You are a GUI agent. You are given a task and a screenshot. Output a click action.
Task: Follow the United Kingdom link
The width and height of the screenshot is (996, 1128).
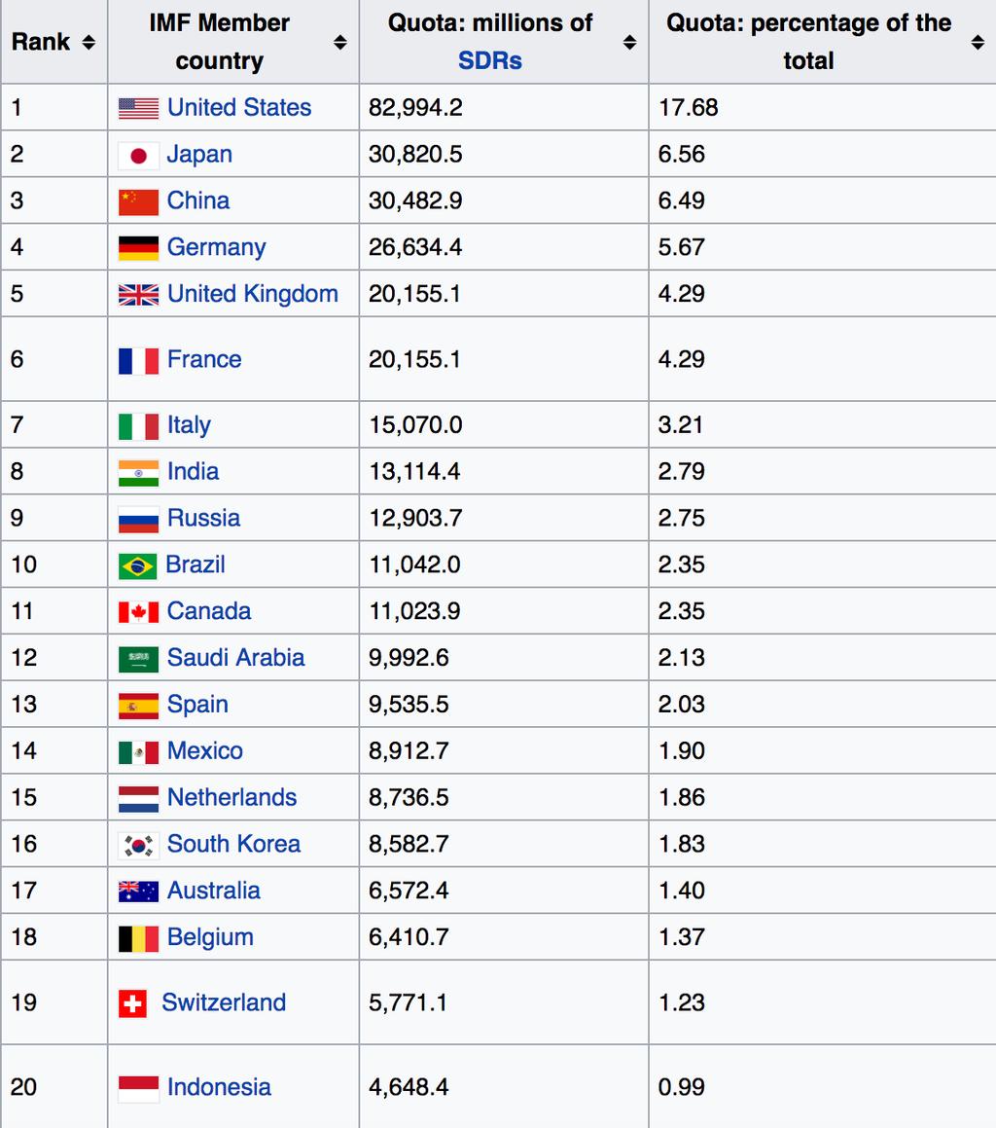point(253,294)
